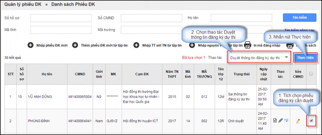The height and width of the screenshot is (135, 322).
Task: Click Quản lý phiếu ĐK breadcrumb
Action: [x=23, y=4]
